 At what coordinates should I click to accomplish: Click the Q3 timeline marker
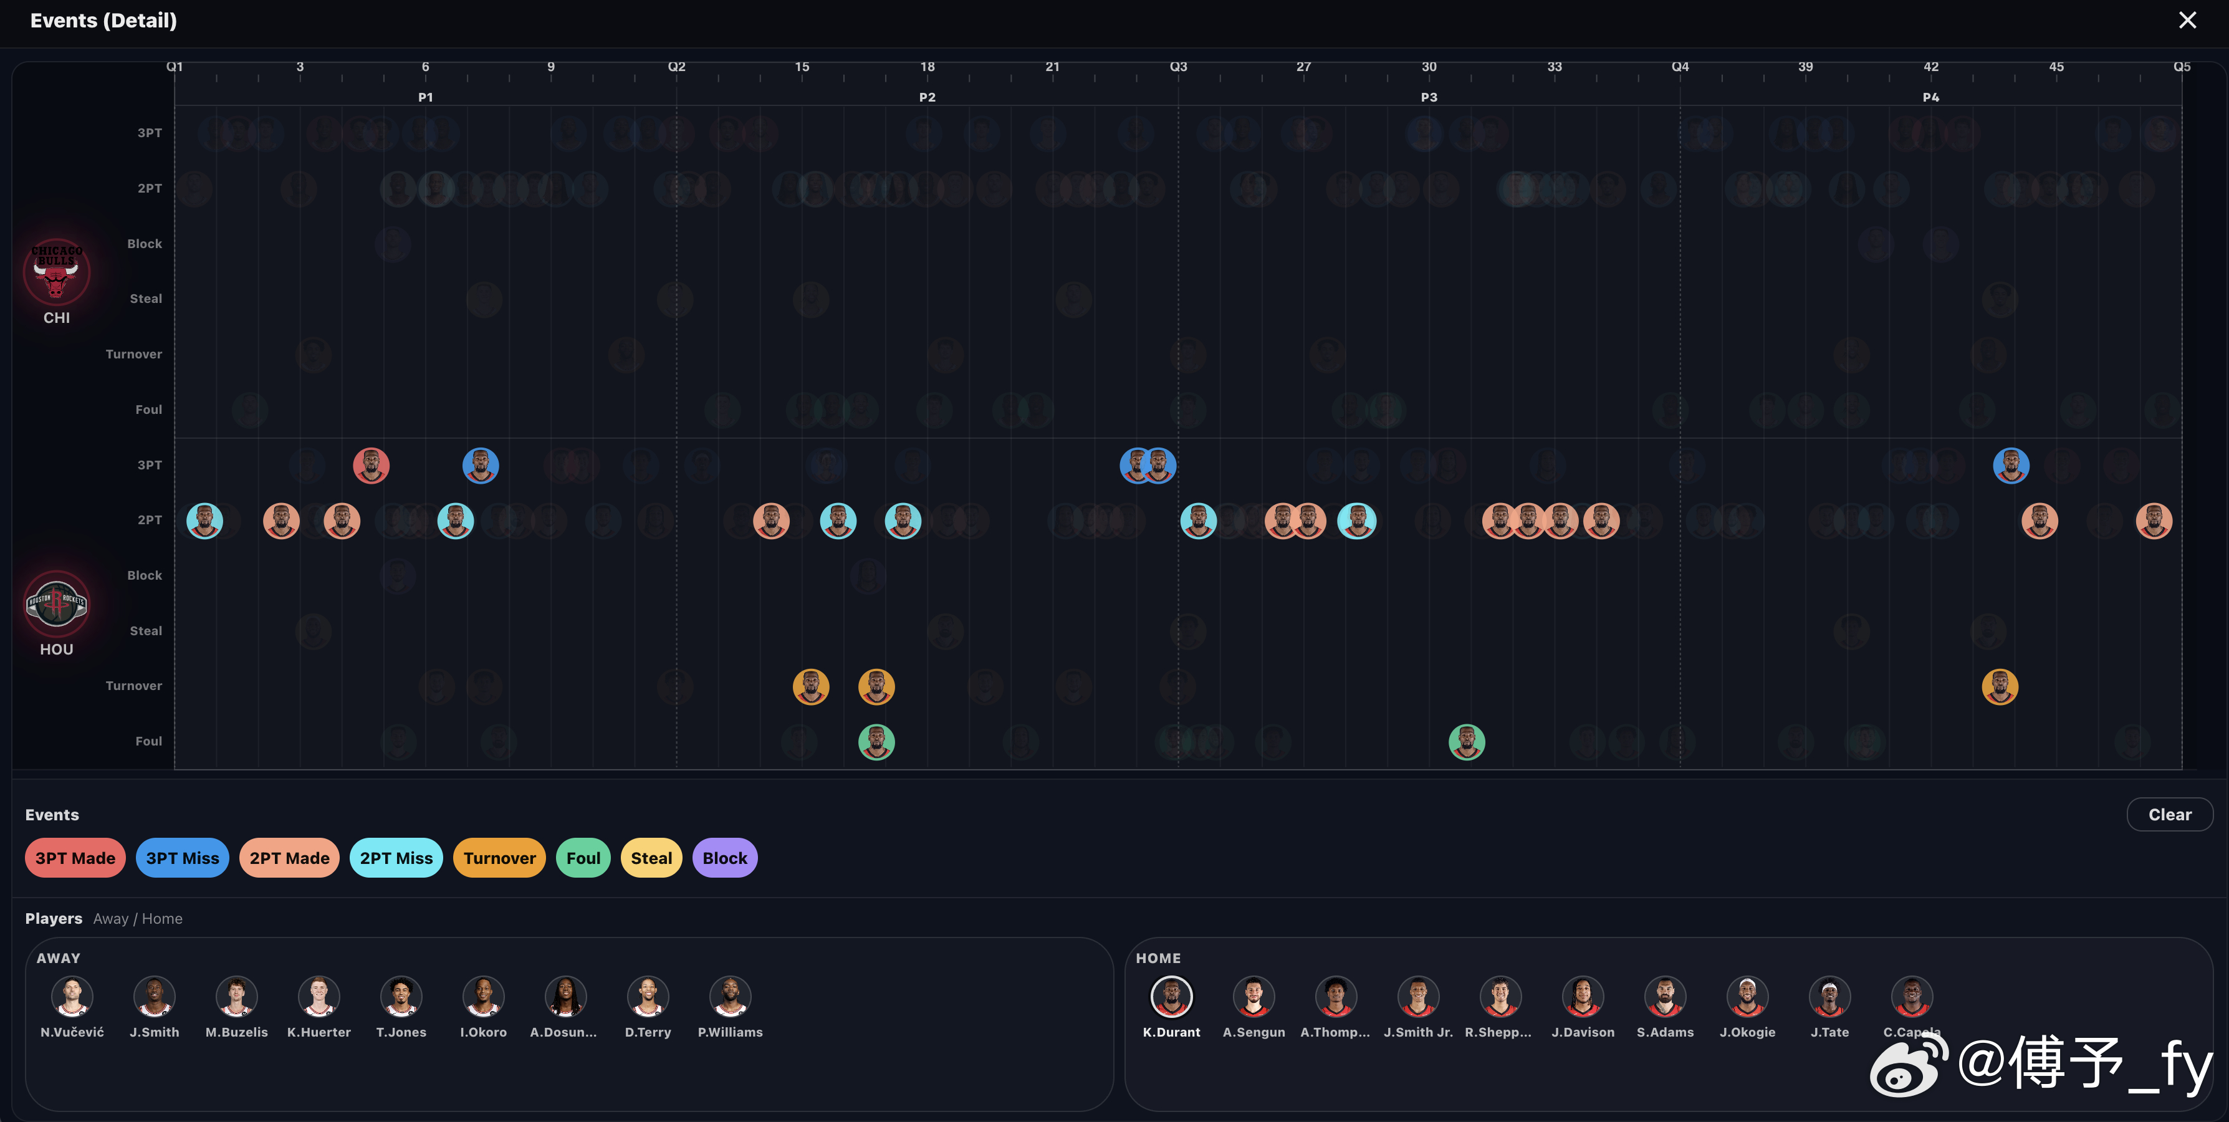[1177, 67]
